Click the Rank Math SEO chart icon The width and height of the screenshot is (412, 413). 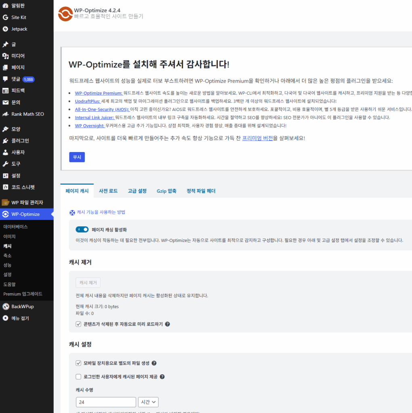click(5, 114)
